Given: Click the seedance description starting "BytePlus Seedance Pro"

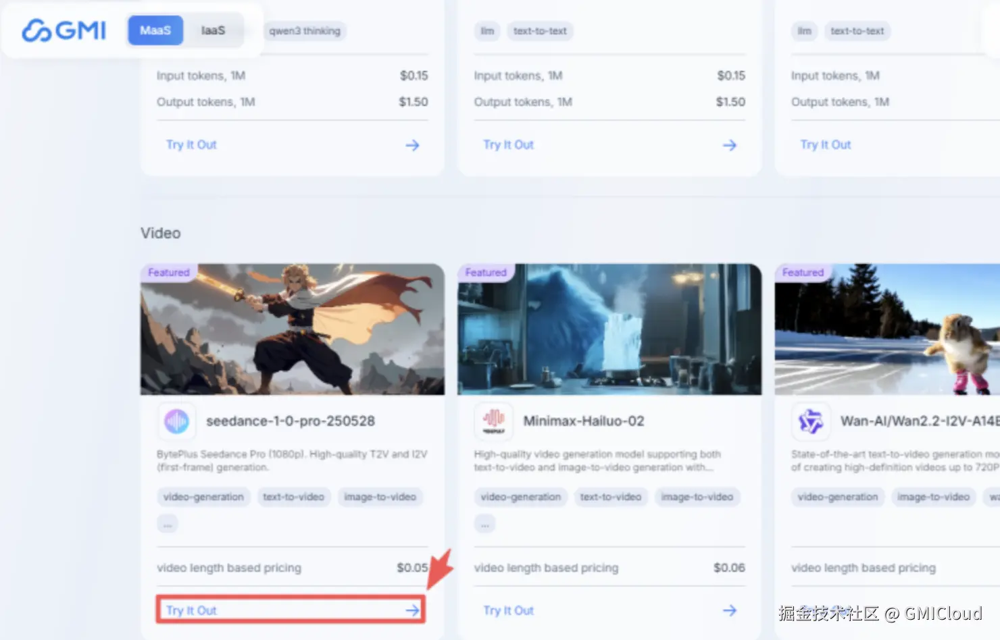Looking at the screenshot, I should click(292, 460).
